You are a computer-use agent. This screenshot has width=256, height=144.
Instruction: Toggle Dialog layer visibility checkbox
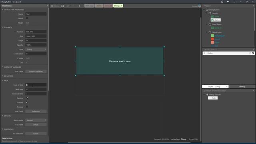point(253,53)
